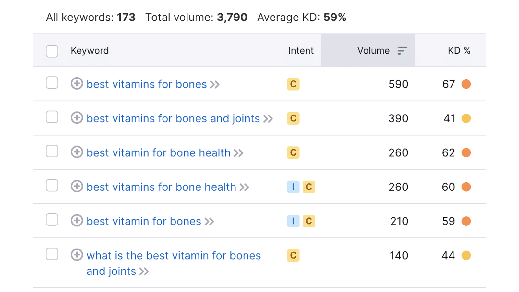Click the KD difficulty dot showing 67
The image size is (519, 292).
coord(466,84)
